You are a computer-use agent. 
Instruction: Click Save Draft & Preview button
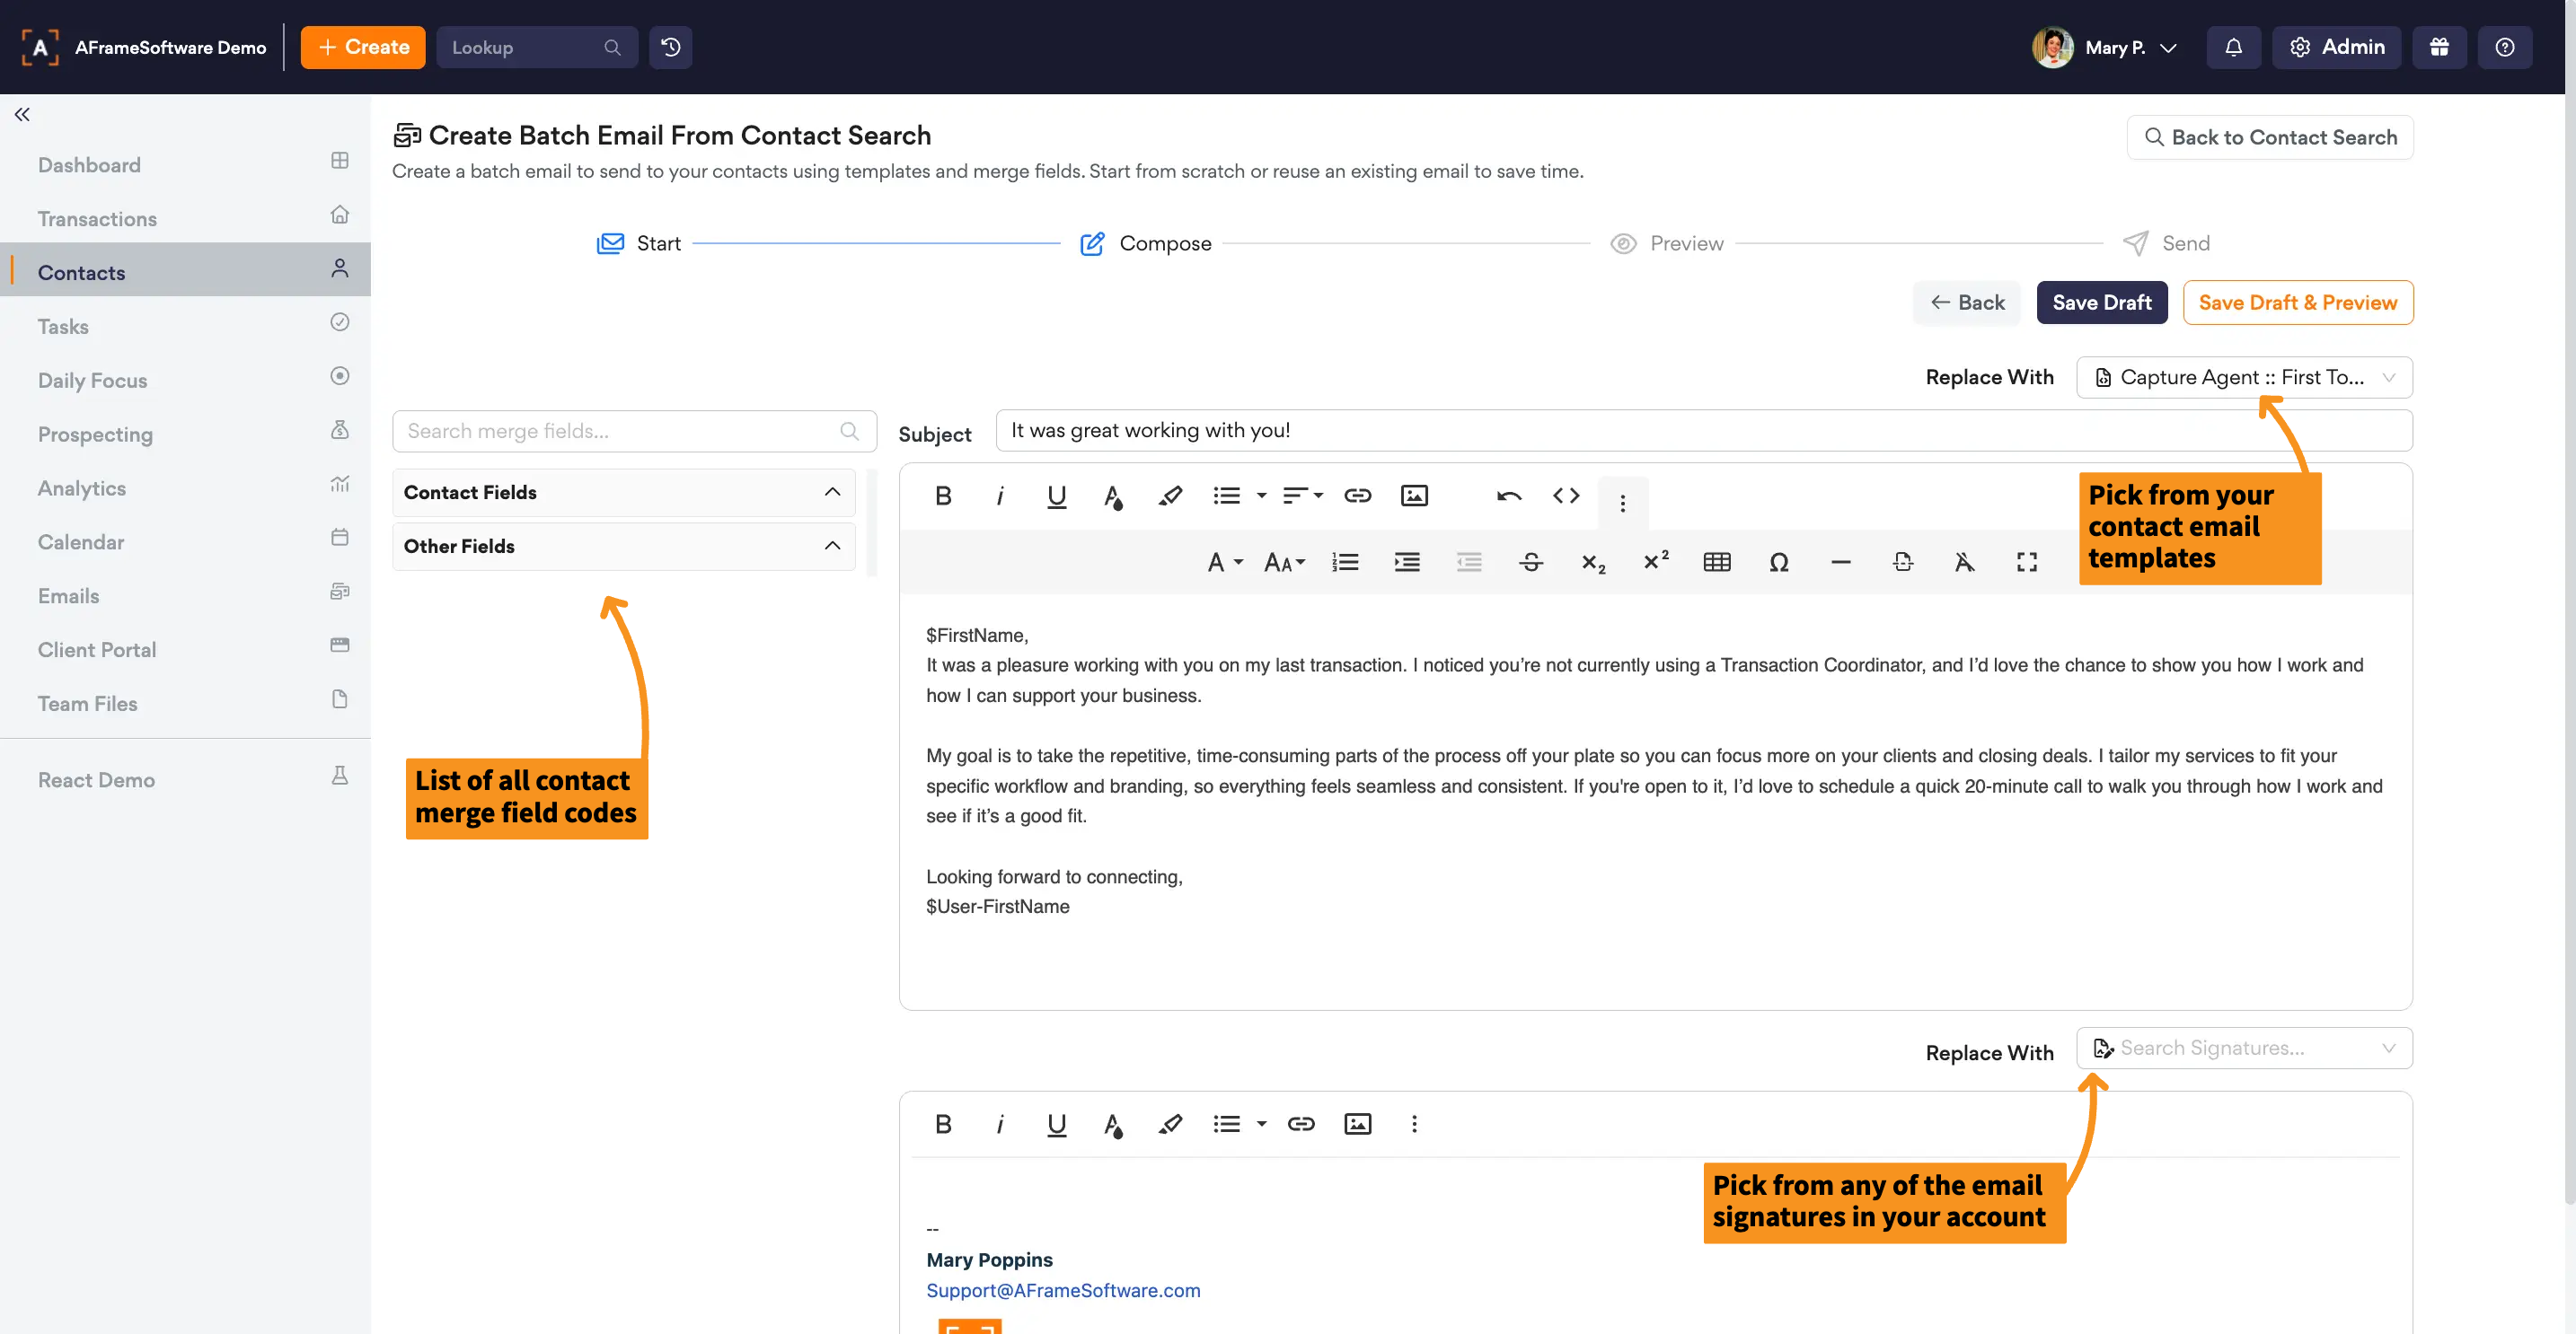click(x=2297, y=303)
